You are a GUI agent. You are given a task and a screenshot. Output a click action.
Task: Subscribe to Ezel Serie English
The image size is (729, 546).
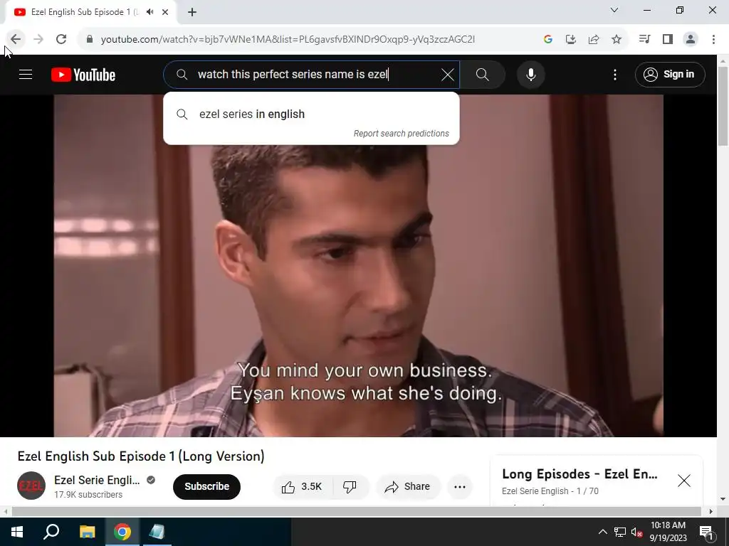[206, 486]
